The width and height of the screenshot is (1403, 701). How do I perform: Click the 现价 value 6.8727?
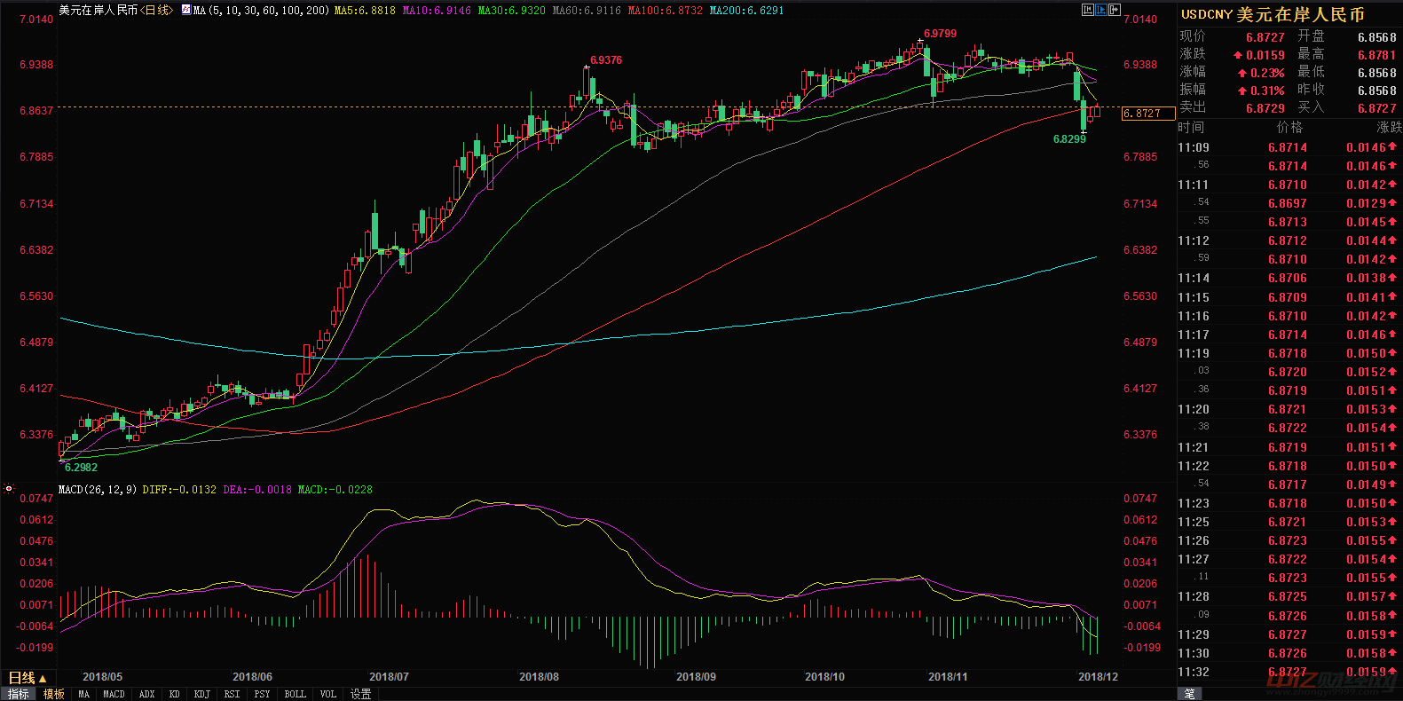1265,37
